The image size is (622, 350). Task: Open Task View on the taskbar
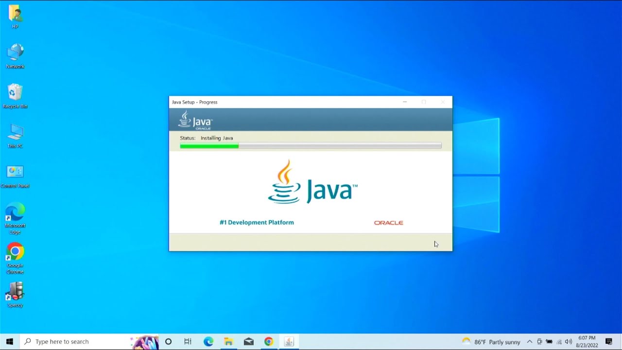[188, 342]
